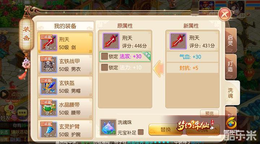Switch to the 打造 tab
The image size is (260, 144).
(230, 66)
